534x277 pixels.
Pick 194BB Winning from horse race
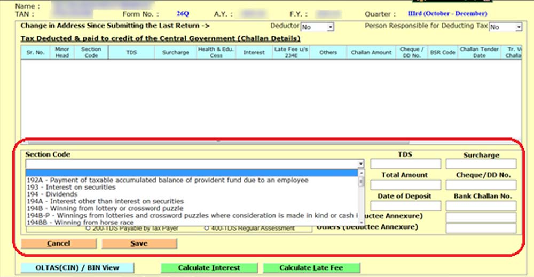click(x=80, y=222)
